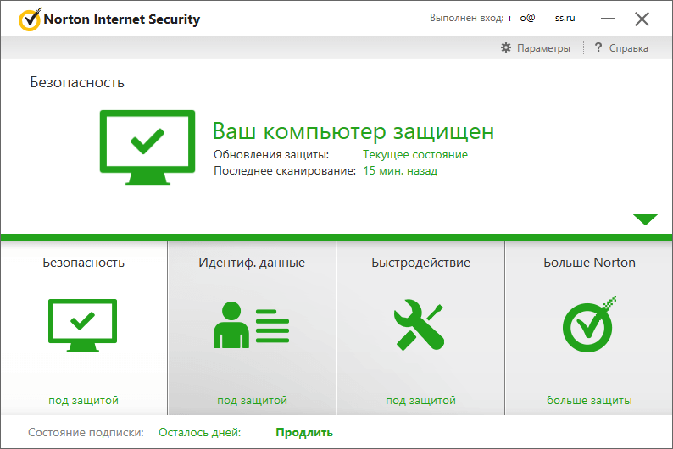The height and width of the screenshot is (449, 673).
Task: Click the Безопасность tile monitor icon
Action: (x=82, y=325)
